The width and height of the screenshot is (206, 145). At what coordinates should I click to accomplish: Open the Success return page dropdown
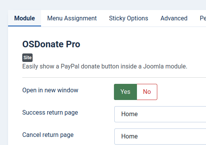point(160,114)
